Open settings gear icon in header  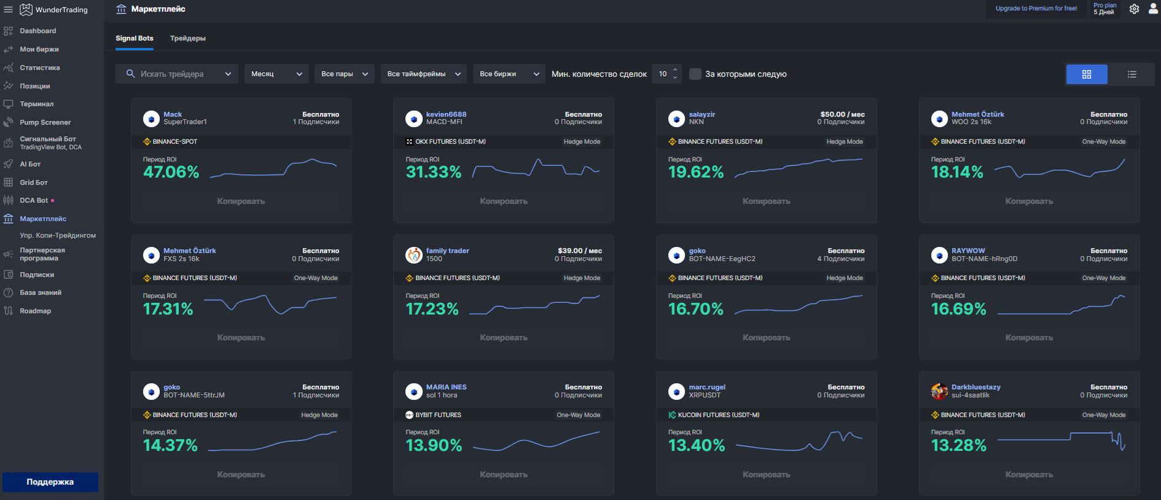point(1134,9)
